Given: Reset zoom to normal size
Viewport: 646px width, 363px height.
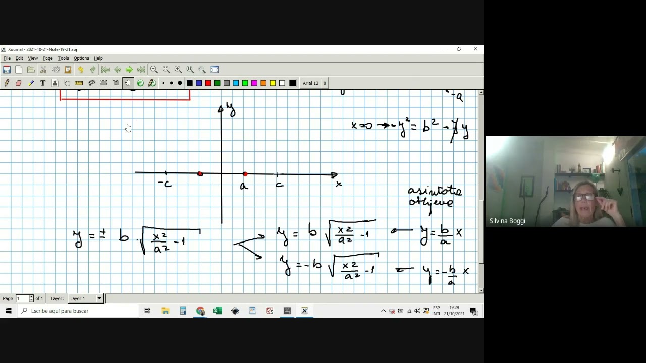Looking at the screenshot, I should (x=190, y=70).
